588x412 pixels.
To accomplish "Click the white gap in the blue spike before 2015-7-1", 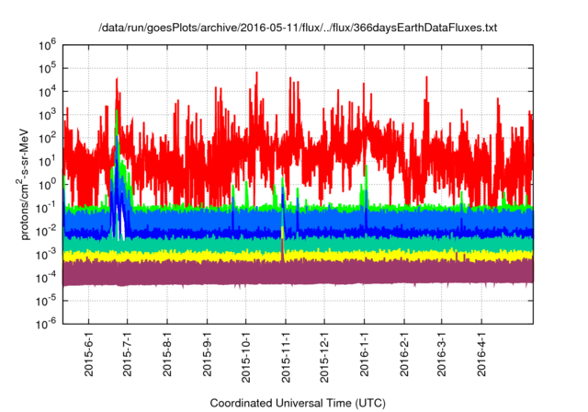I will coord(120,222).
